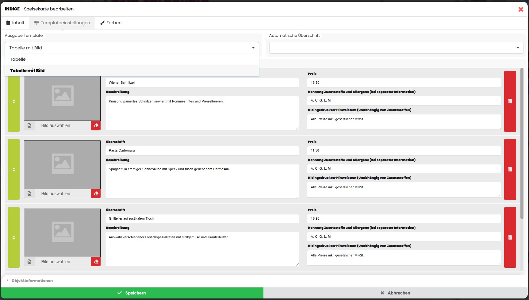Close the Speisekarte dialog with red X
The image size is (529, 300).
(x=521, y=9)
